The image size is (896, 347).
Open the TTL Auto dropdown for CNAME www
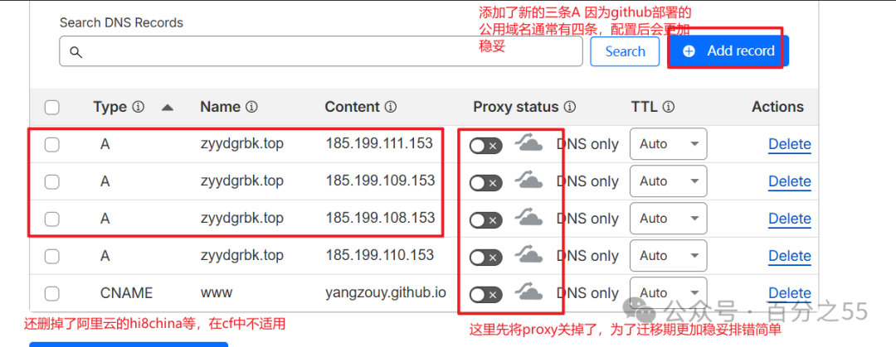668,293
